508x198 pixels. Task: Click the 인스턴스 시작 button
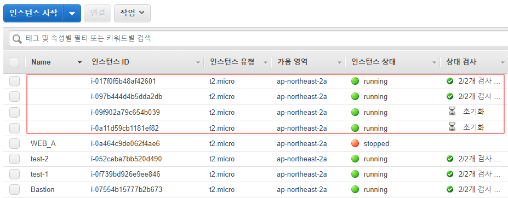click(x=33, y=13)
